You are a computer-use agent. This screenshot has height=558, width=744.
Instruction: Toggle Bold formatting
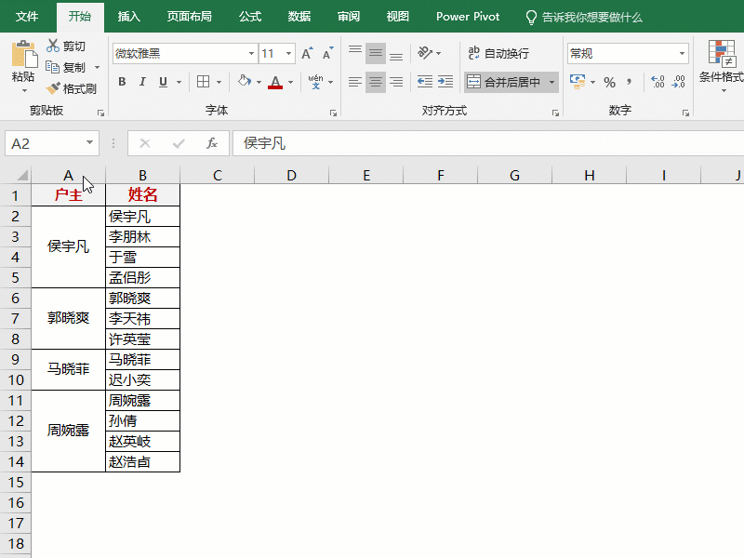click(122, 82)
